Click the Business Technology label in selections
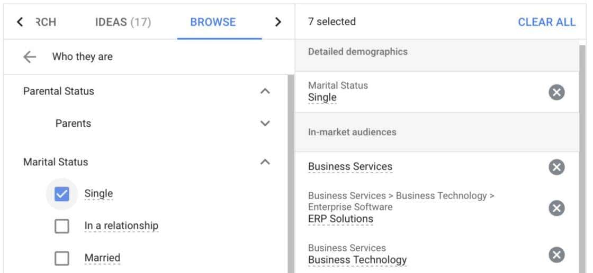Viewport: 593px width, 273px height. coord(357,260)
